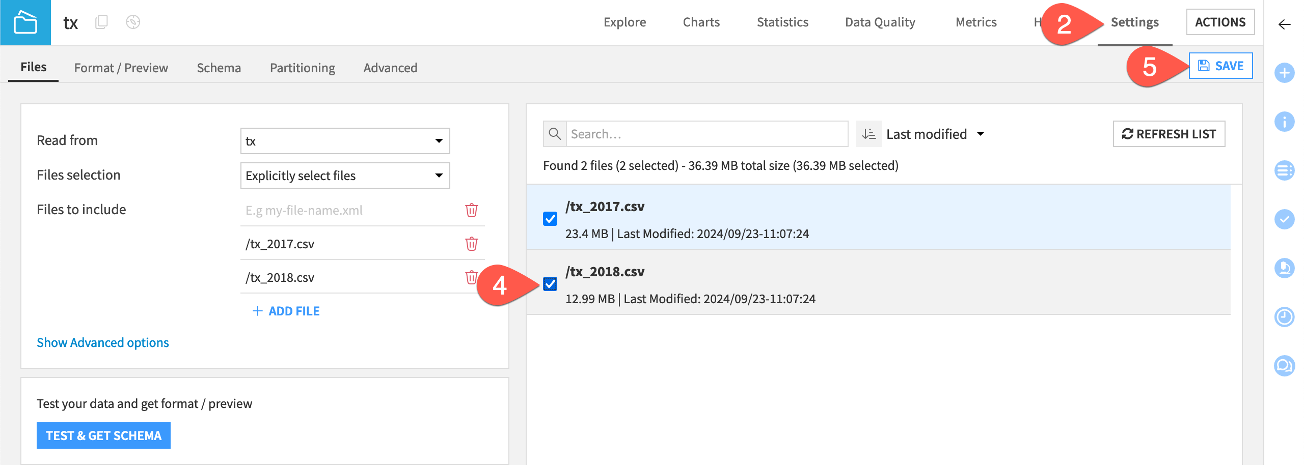Open the list details icon in sidebar
Screen dimensions: 1304x465
(1284, 170)
